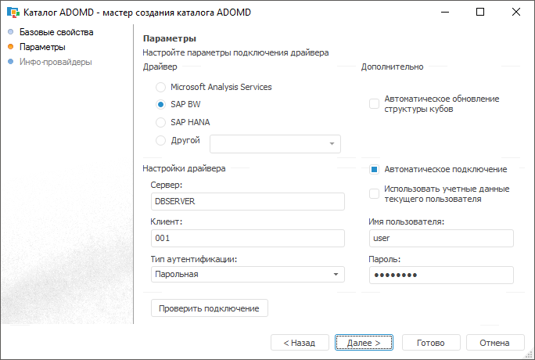Screen dimensions: 535x360
Task: Choose the SAP BW driver option
Action: pos(161,104)
